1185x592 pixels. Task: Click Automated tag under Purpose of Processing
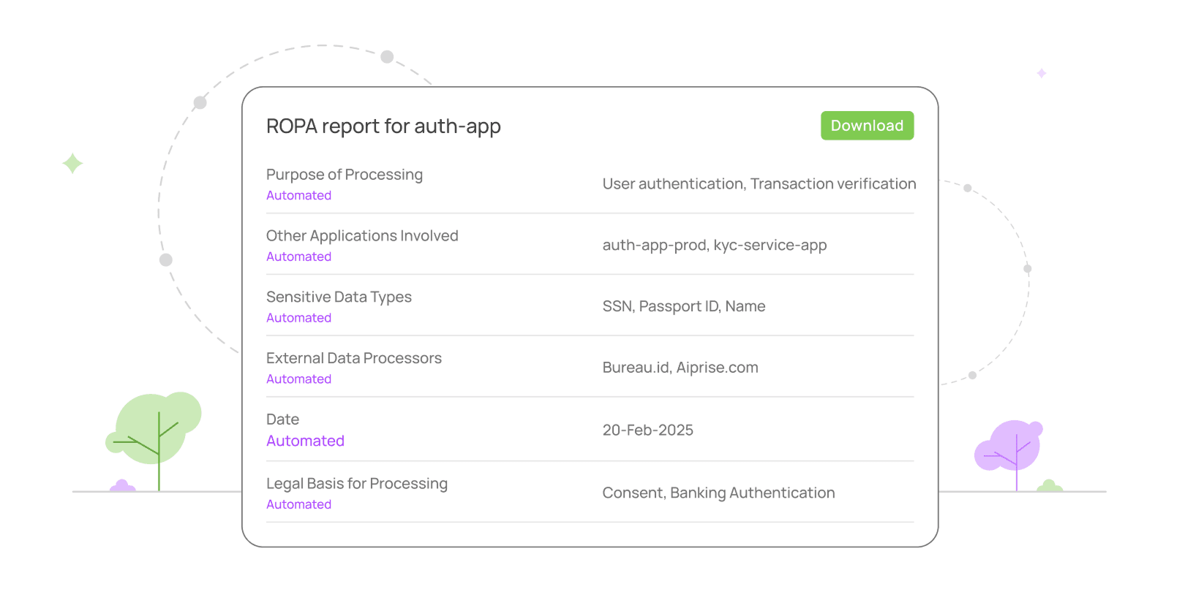298,196
